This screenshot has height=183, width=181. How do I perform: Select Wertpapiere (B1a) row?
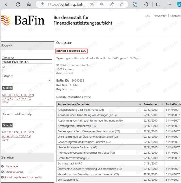[118, 179]
